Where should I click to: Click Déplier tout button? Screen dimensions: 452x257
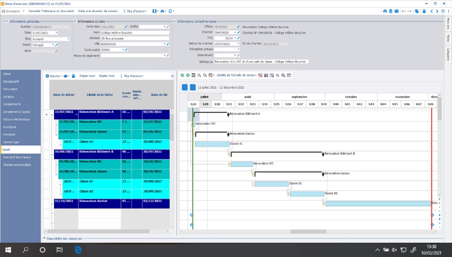(x=87, y=76)
